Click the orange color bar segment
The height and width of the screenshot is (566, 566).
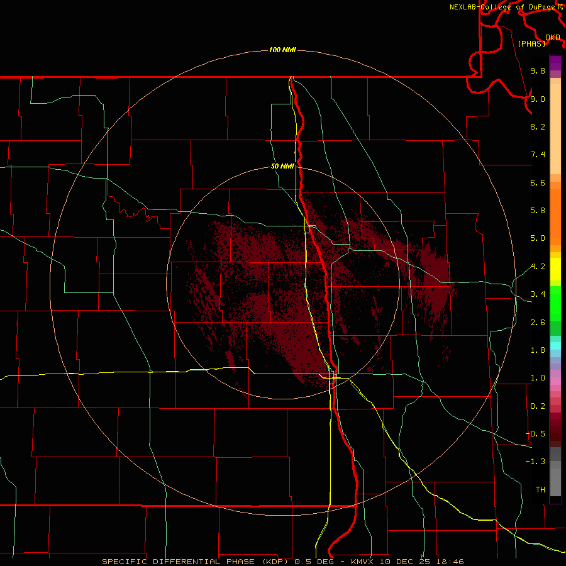click(555, 217)
